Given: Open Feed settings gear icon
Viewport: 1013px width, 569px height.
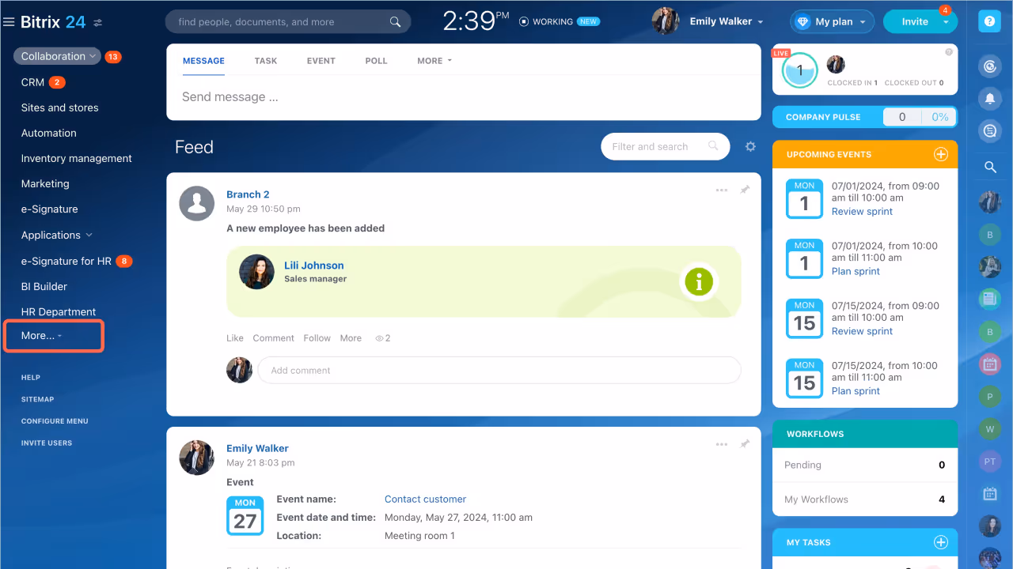Looking at the screenshot, I should [x=749, y=146].
